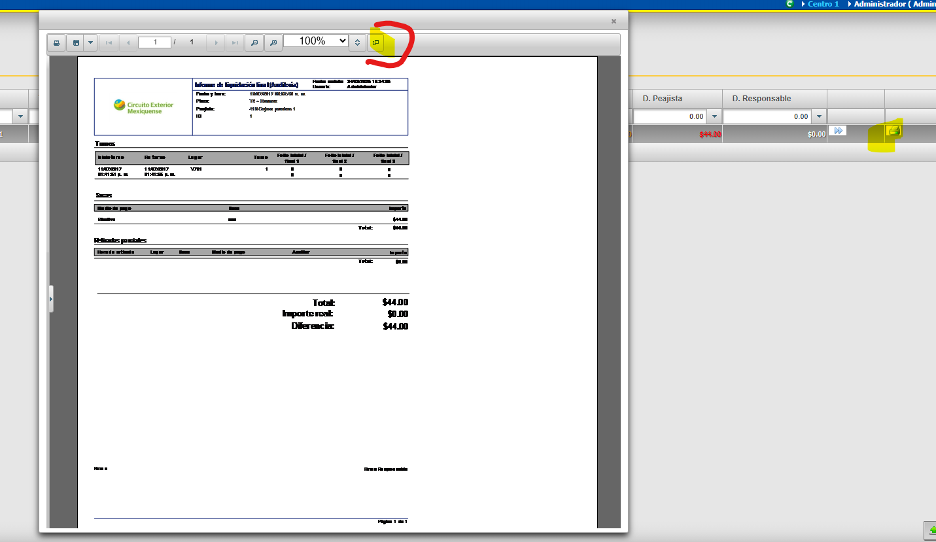Open the D. Peajista filter dropdown
The image size is (936, 542).
[x=714, y=116]
